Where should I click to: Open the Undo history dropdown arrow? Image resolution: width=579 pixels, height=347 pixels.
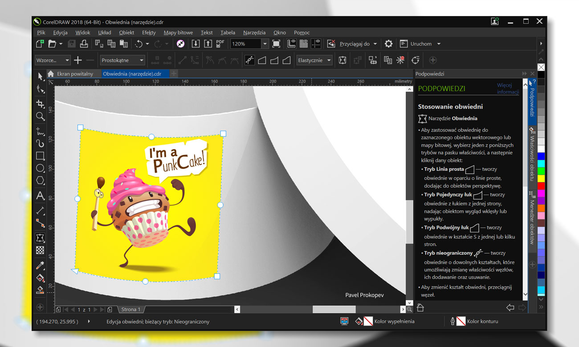coord(147,44)
